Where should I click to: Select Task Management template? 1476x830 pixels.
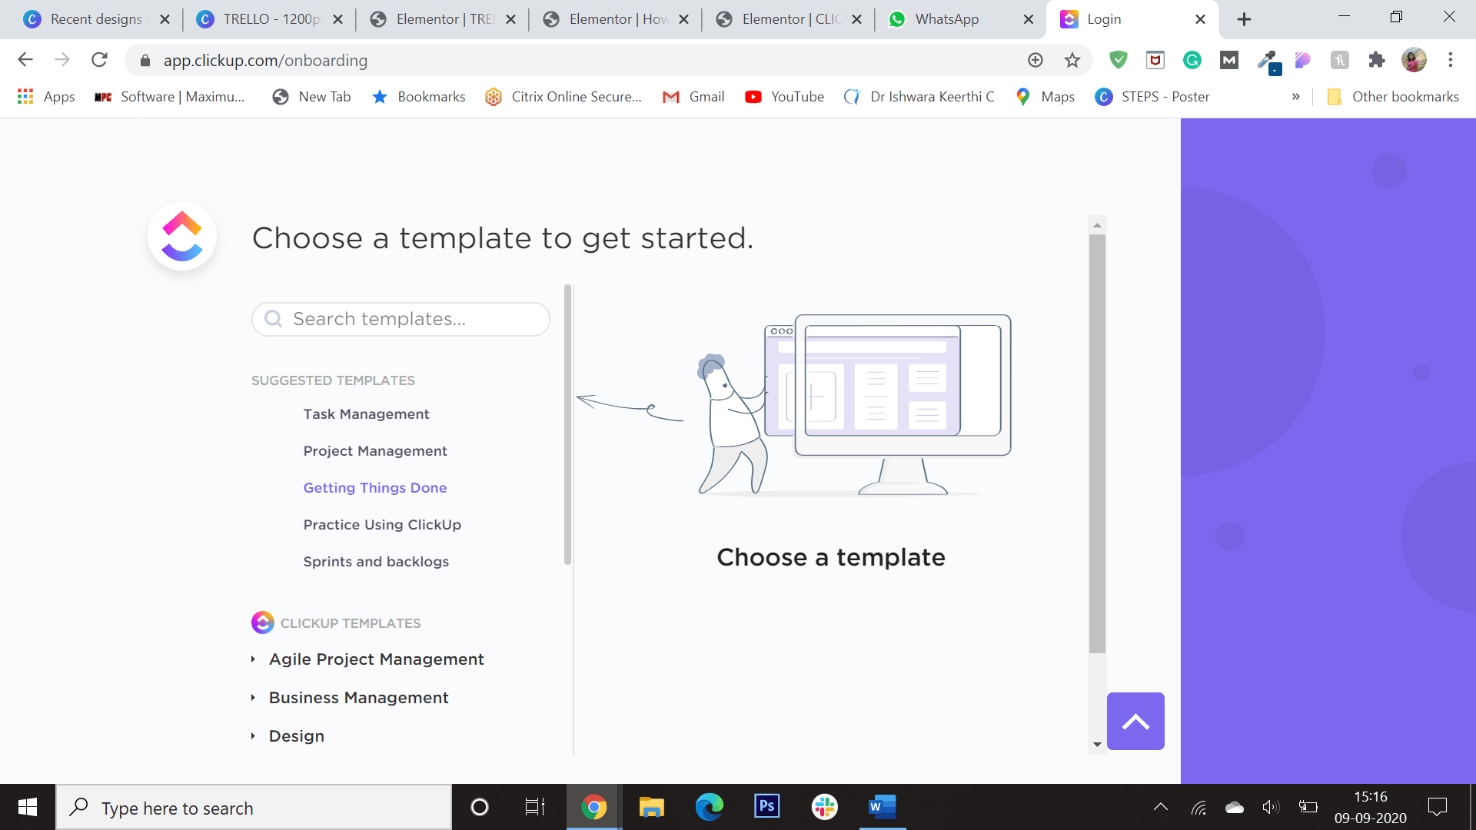[365, 413]
